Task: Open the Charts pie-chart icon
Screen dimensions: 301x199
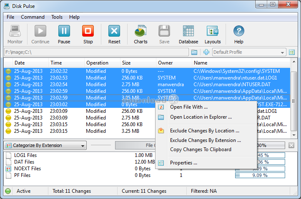Action: click(x=140, y=31)
